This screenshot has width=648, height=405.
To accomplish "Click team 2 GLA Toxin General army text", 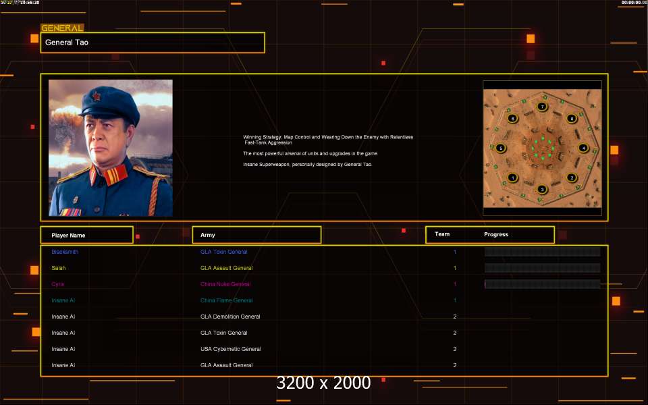I will (224, 333).
